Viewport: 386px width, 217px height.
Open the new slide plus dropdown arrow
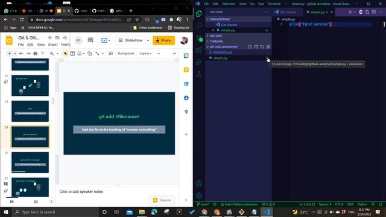(15, 54)
